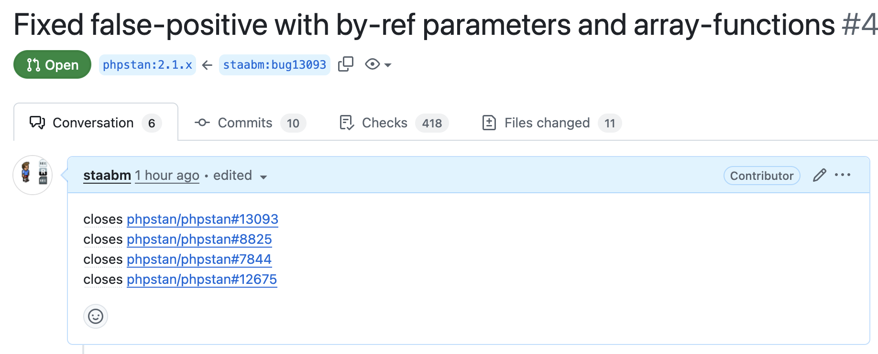Viewport: 878px width, 354px height.
Task: Open linked issue phpstan/phpstan#13093
Action: pyautogui.click(x=202, y=219)
